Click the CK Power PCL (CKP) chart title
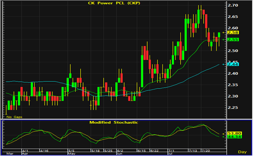This screenshot has width=253, height=156. tap(114, 3)
